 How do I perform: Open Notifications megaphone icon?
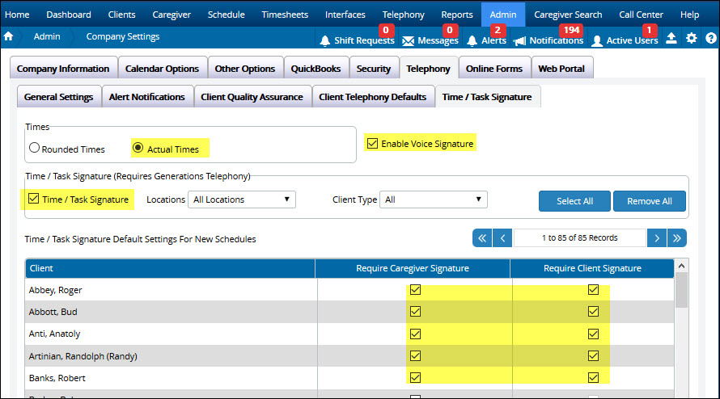tap(520, 41)
